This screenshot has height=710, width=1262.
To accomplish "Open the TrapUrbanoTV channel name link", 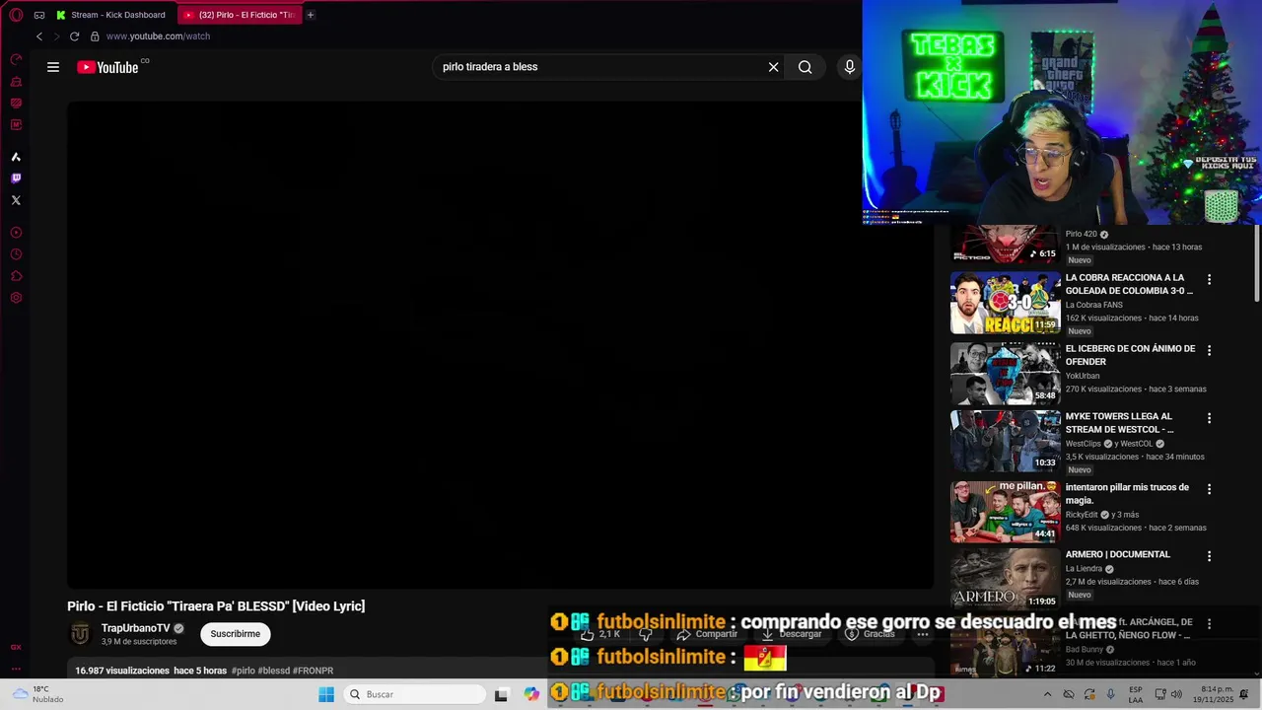I will [x=136, y=628].
